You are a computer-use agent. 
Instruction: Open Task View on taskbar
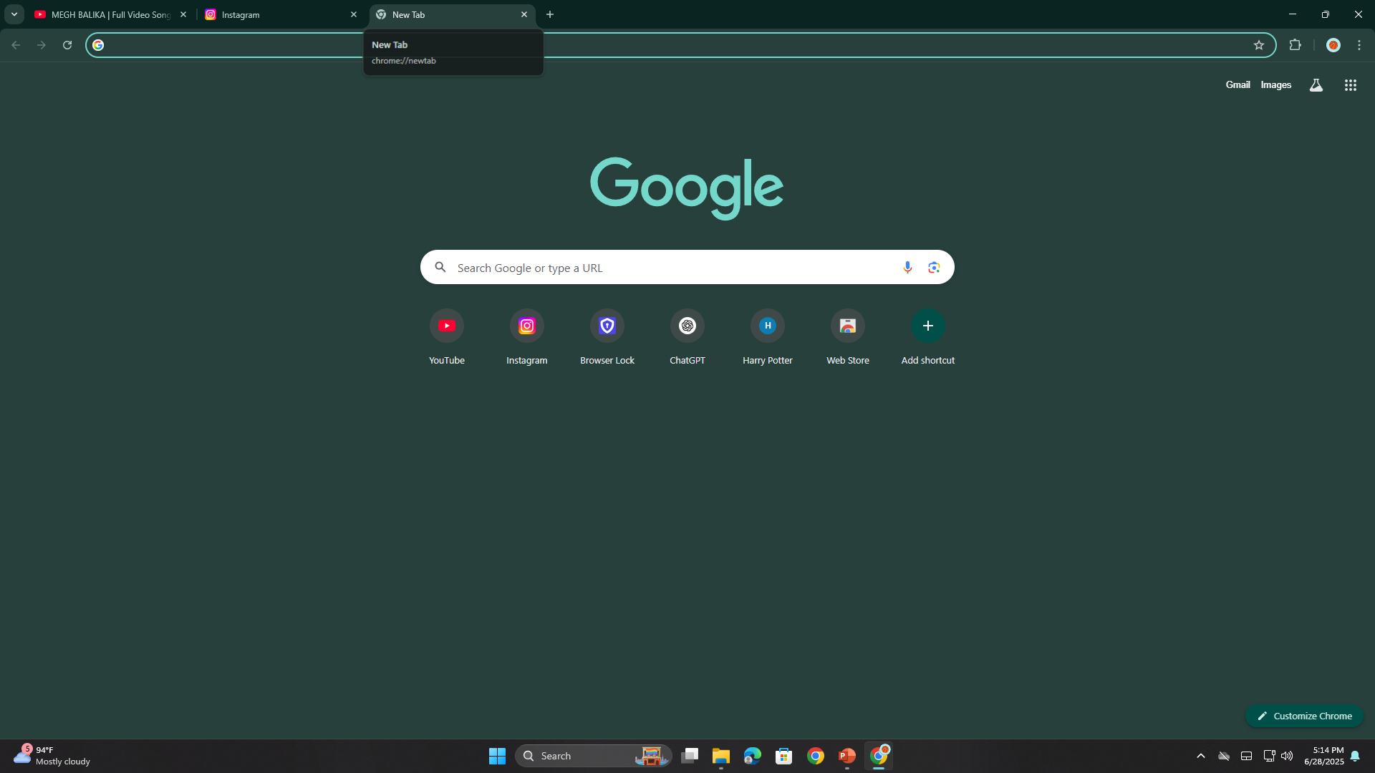[x=690, y=756]
